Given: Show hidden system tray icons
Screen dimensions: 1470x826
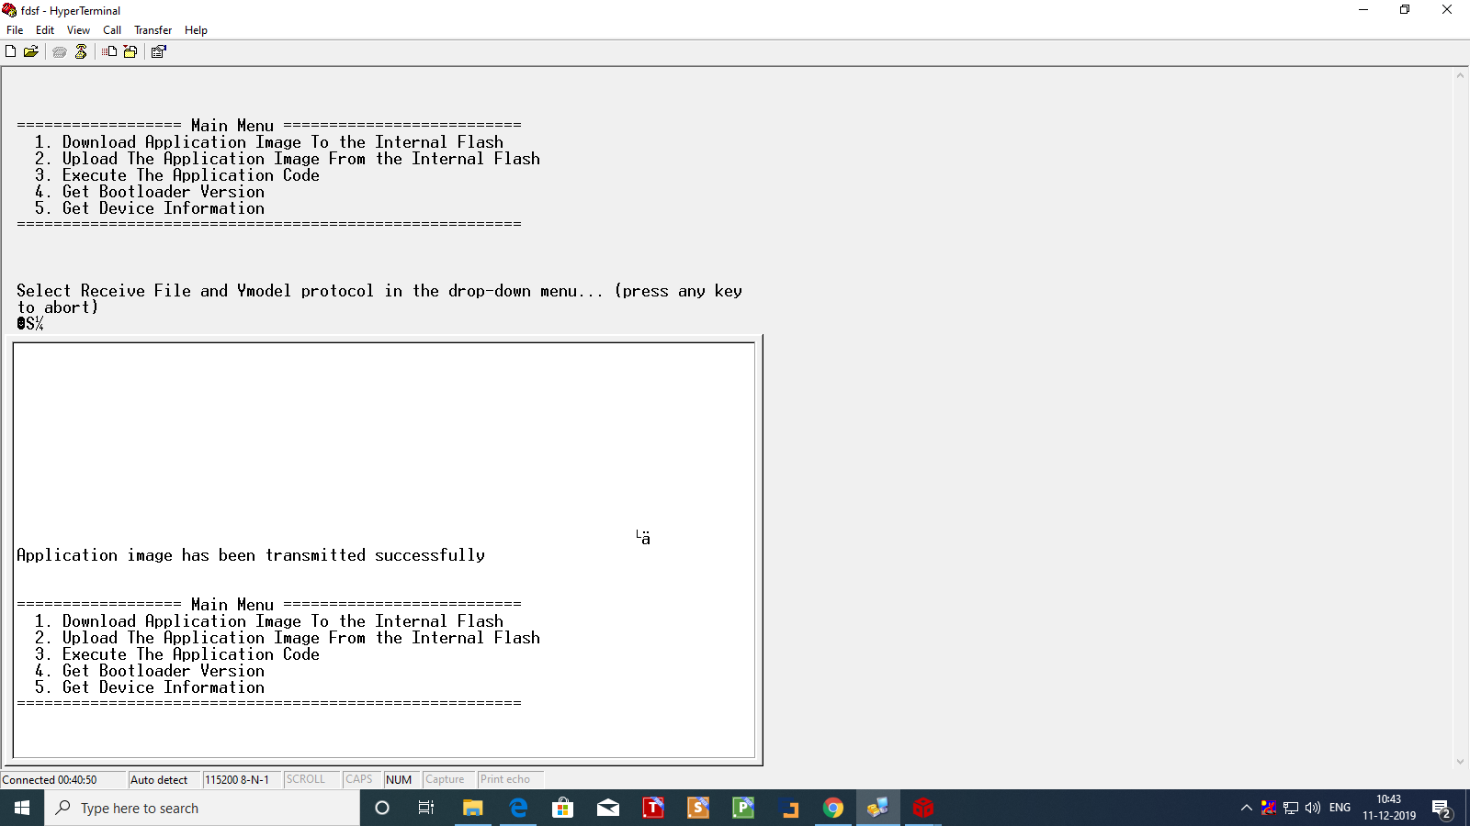Looking at the screenshot, I should [x=1246, y=808].
